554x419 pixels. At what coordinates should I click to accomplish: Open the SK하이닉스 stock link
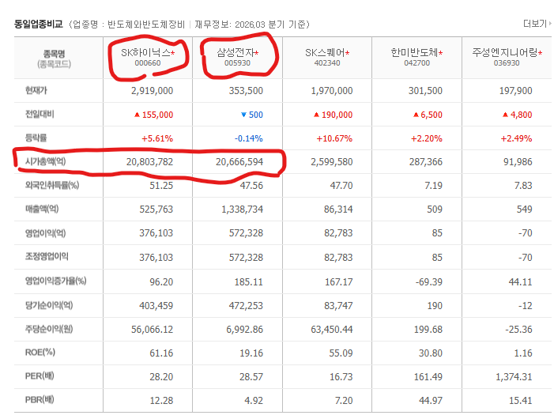(x=145, y=53)
